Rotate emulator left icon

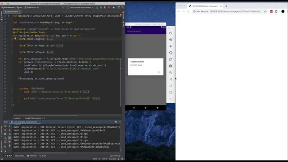[171, 53]
